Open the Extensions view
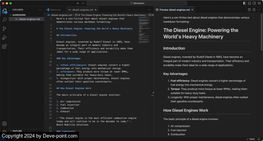This screenshot has width=263, height=141. coord(5,46)
